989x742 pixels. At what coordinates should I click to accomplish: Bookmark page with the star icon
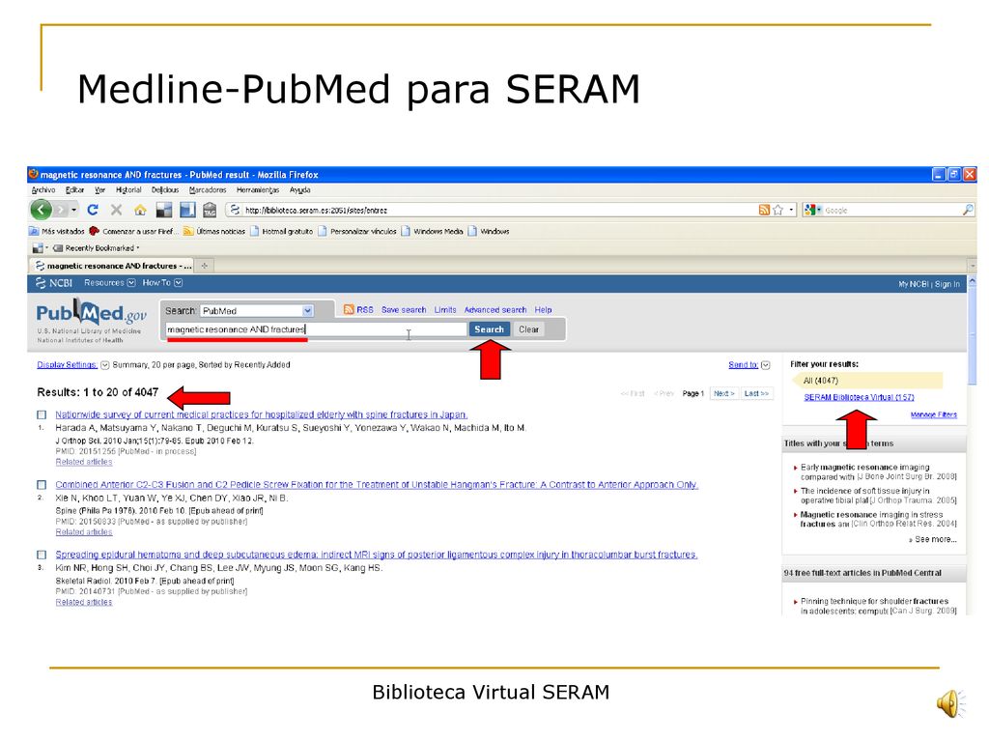coord(777,210)
